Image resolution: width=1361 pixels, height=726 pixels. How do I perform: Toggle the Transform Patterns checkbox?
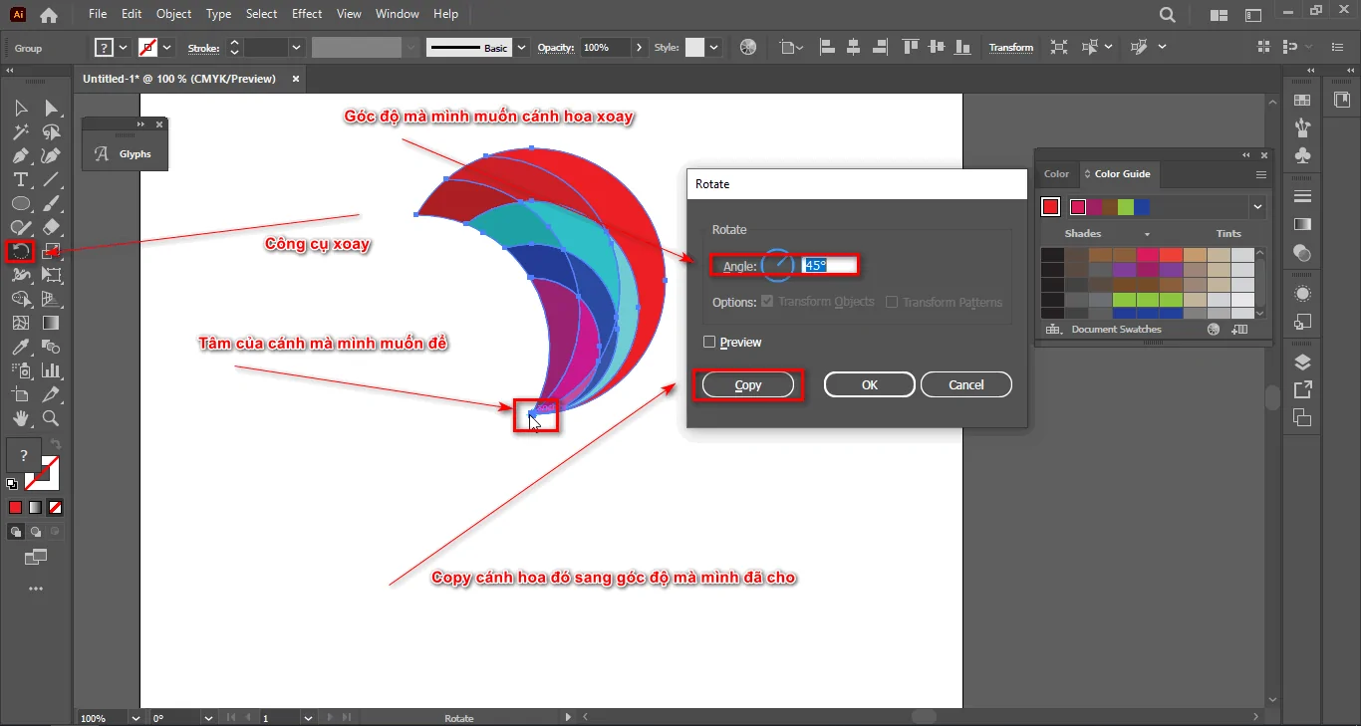[892, 302]
